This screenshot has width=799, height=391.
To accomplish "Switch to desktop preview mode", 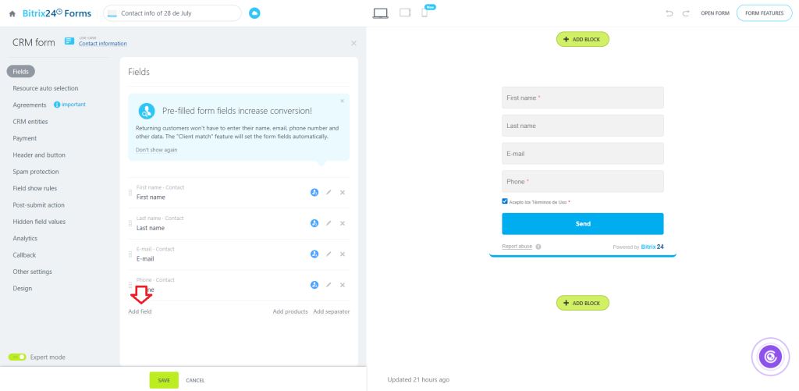I will (381, 12).
